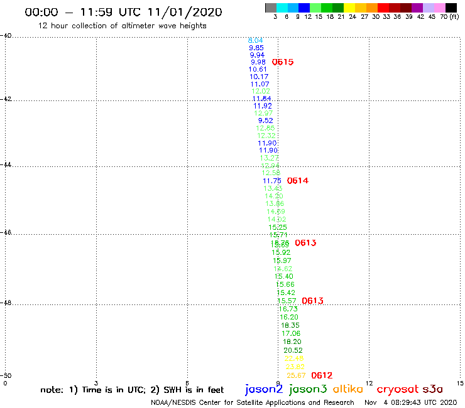Click the wave height value 20.52

pyautogui.click(x=293, y=350)
